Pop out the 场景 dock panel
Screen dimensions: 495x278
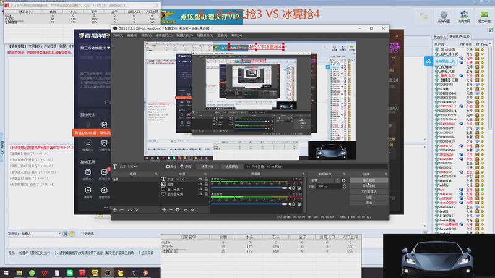pyautogui.click(x=156, y=174)
